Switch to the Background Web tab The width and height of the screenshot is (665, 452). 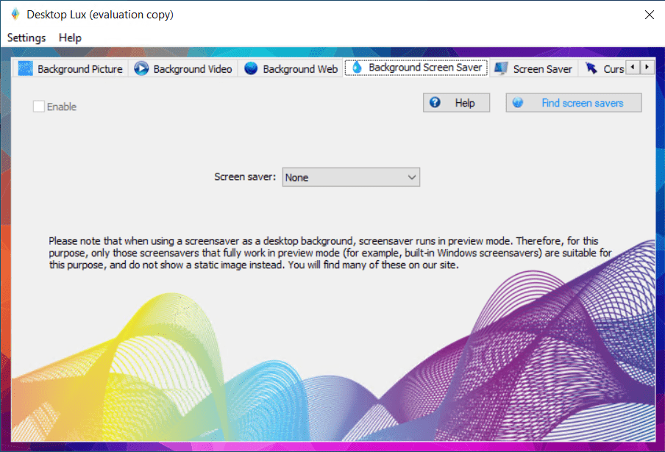pos(291,68)
